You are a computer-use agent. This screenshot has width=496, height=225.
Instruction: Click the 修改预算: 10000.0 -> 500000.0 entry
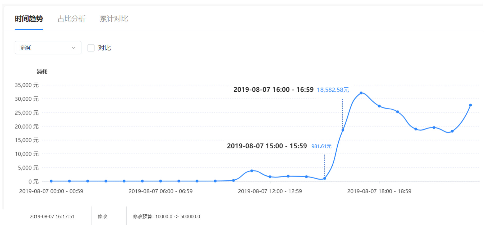coord(167,217)
